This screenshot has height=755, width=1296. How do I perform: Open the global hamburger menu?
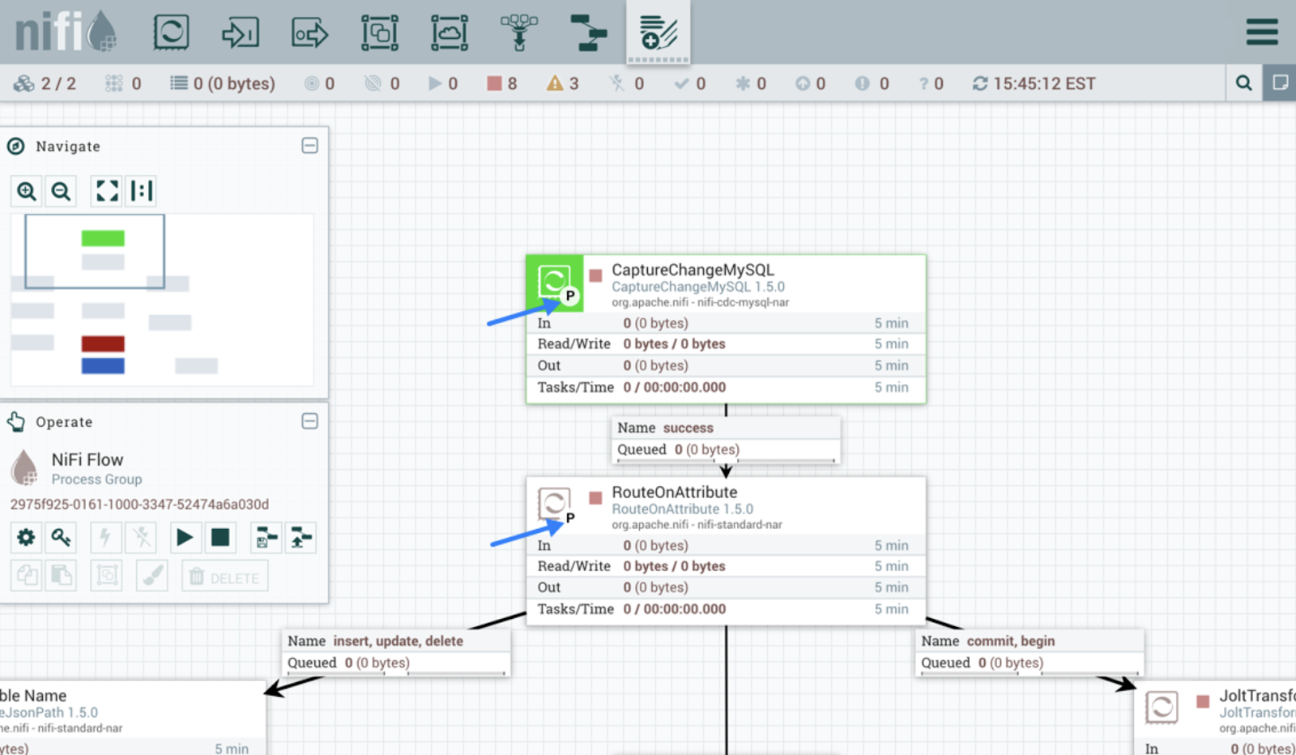pos(1262,32)
